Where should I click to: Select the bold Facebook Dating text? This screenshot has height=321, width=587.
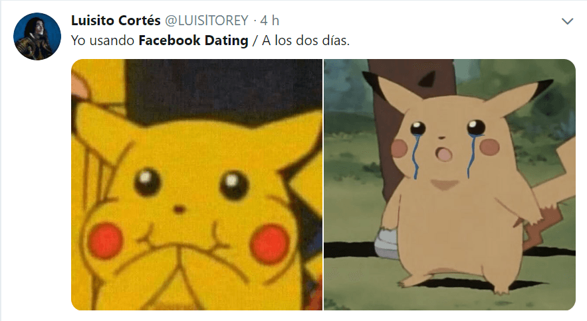click(193, 40)
